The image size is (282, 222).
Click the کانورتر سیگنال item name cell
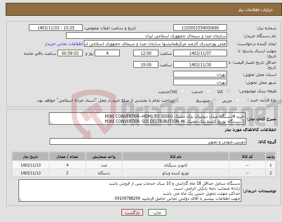(x=175, y=165)
